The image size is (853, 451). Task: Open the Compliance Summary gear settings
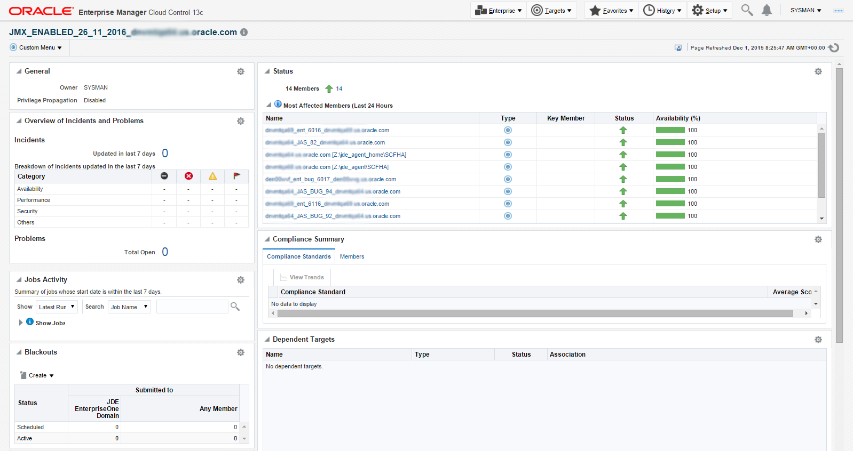818,239
